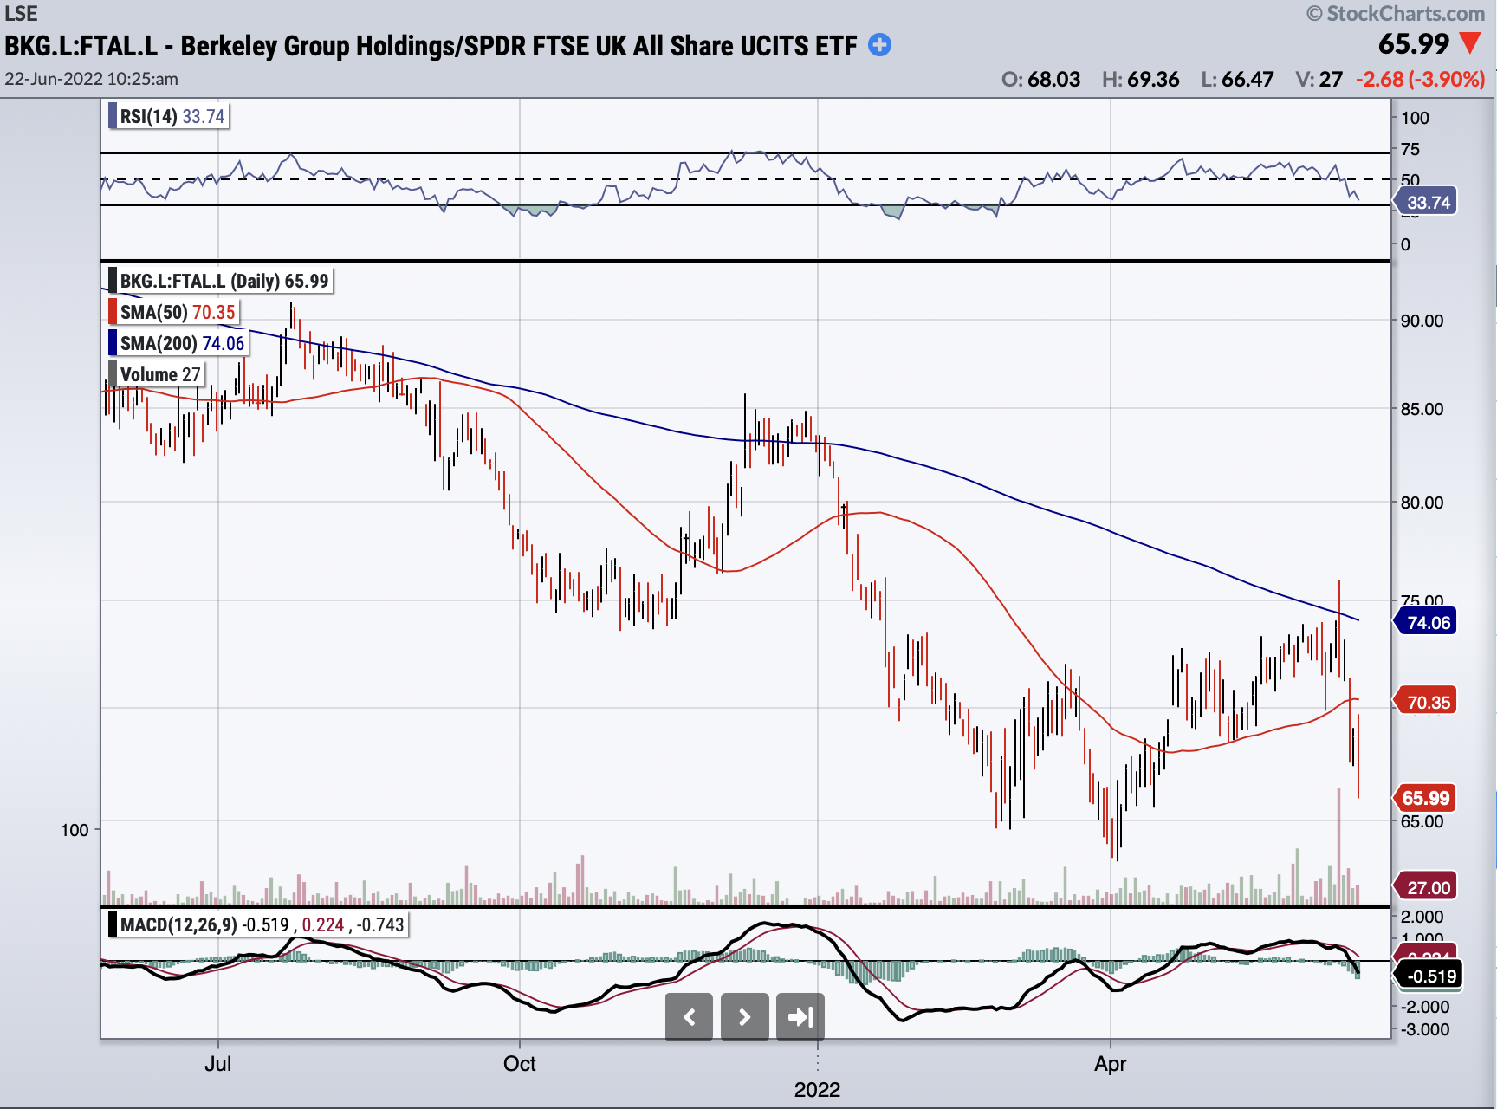Click the BKG.L:FTAL.L (Daily) 65.99 legend
1497x1109 pixels.
220,281
